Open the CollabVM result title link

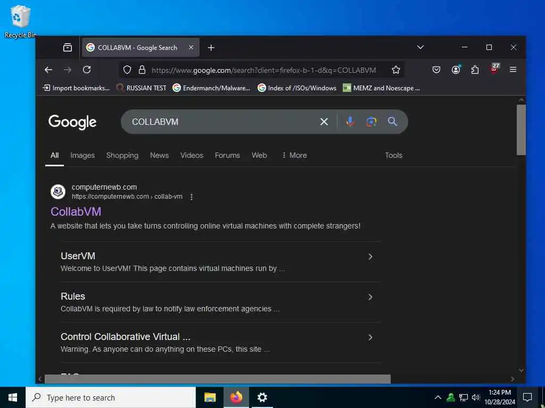pos(76,211)
